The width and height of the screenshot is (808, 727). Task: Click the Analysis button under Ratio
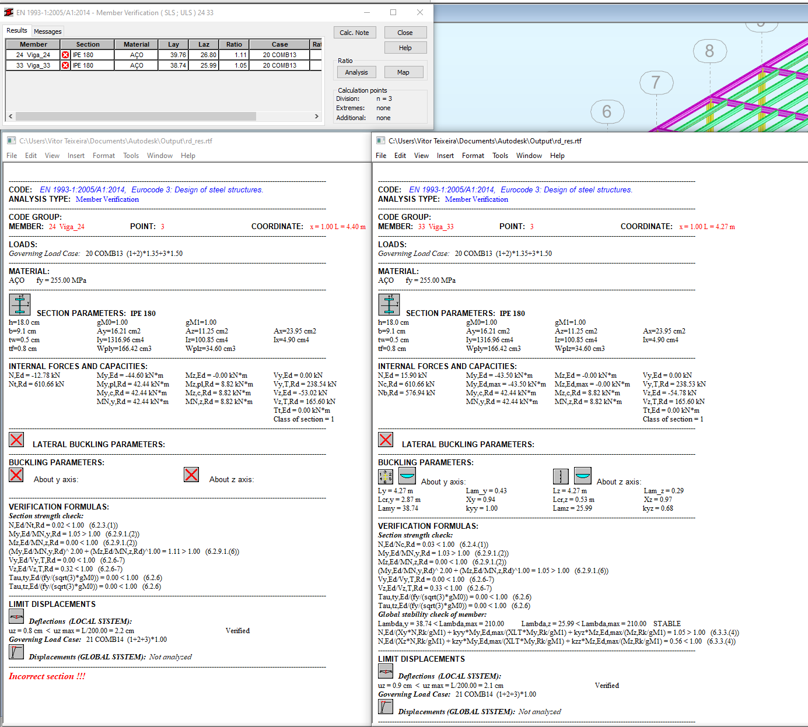pos(356,72)
